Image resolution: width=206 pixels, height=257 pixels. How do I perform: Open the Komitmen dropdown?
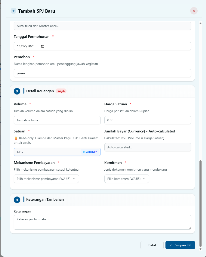(126, 179)
